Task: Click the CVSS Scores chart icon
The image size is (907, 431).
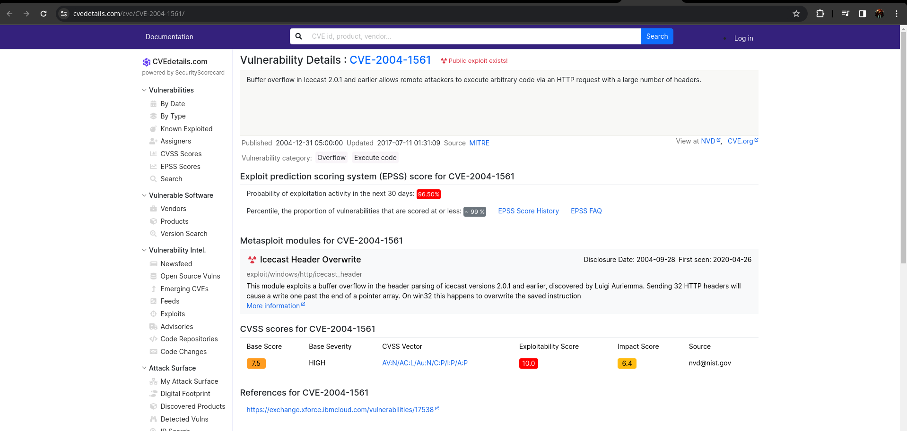Action: 153,154
